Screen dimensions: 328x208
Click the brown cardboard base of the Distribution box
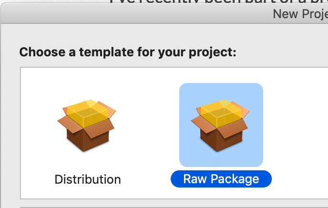click(88, 140)
